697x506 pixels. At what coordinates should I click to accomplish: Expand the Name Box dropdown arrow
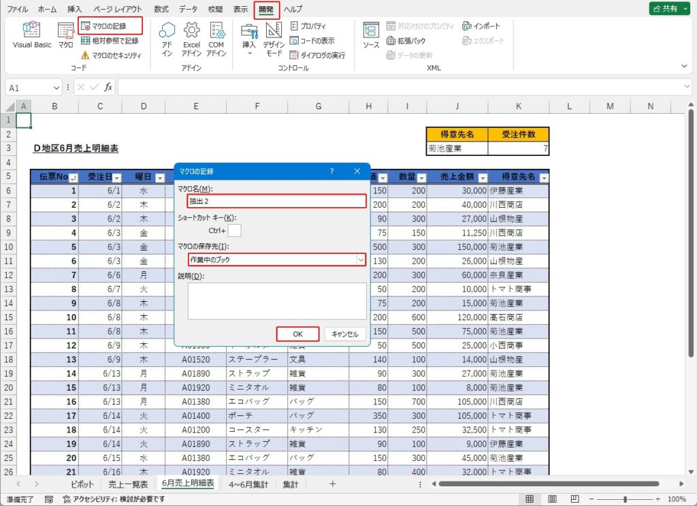[x=56, y=88]
